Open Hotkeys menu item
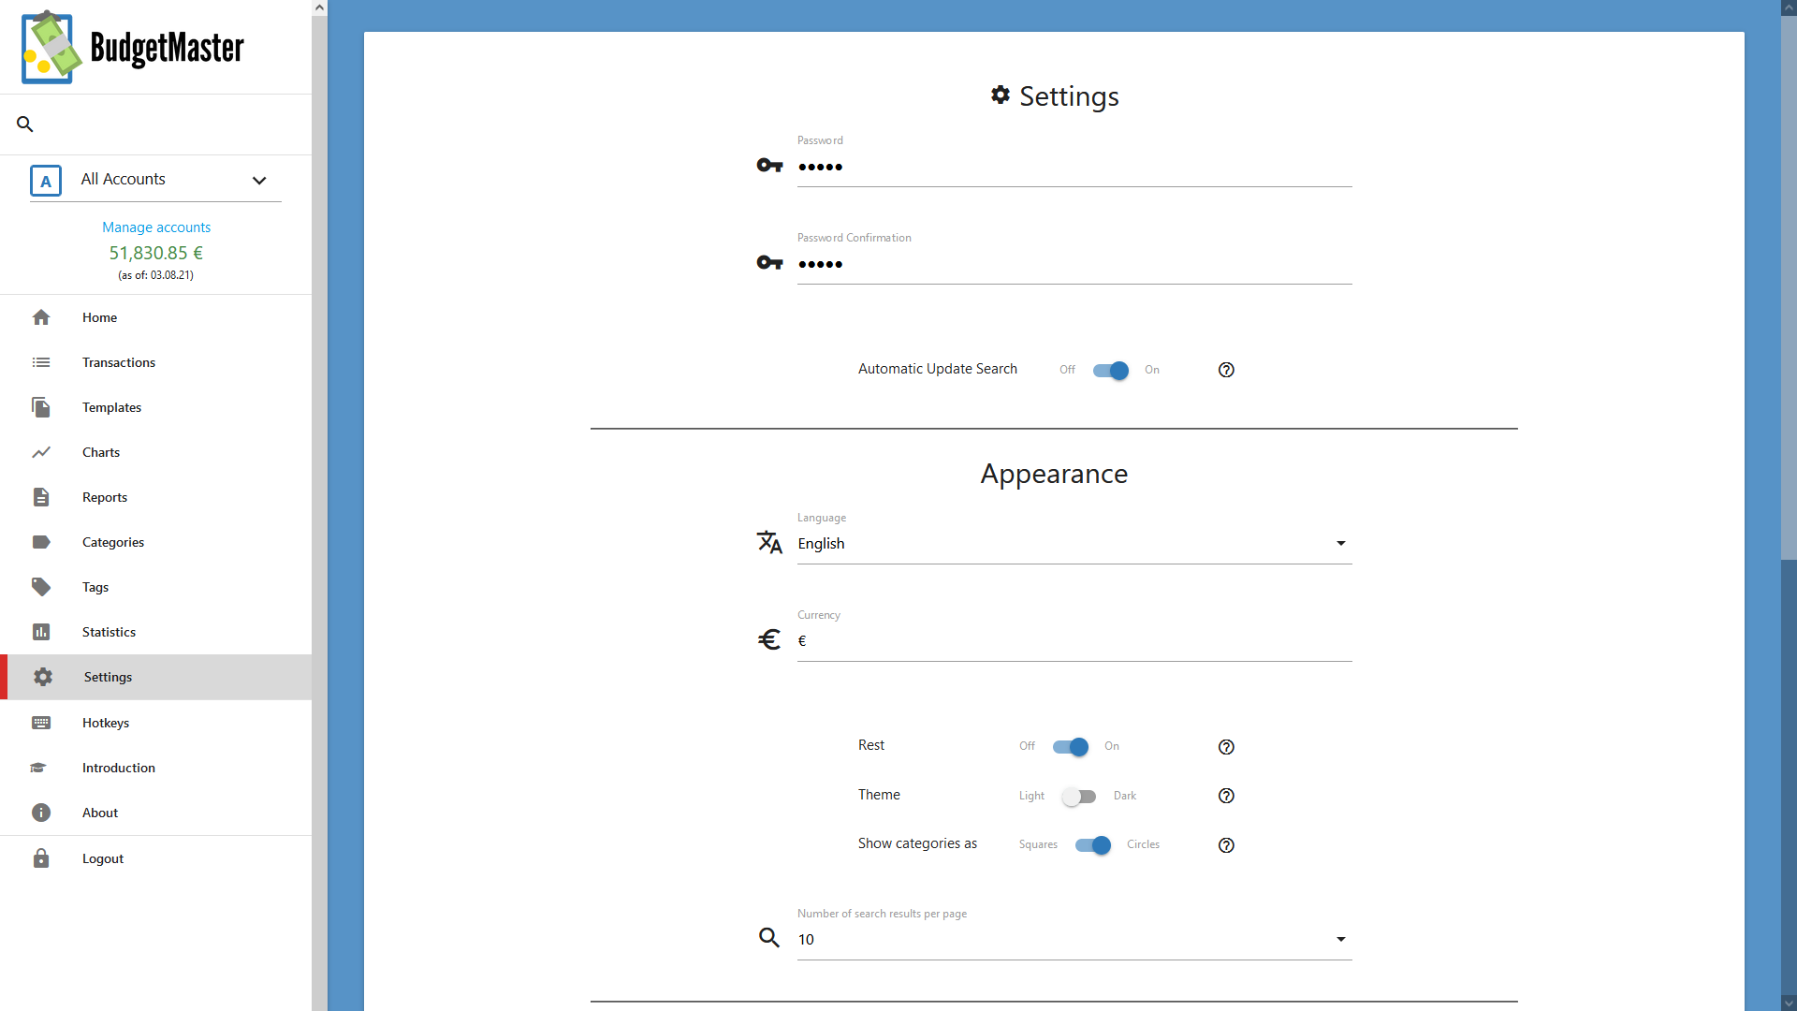 [x=156, y=723]
